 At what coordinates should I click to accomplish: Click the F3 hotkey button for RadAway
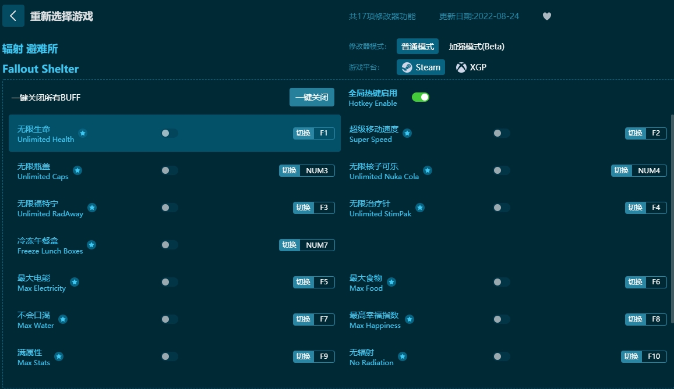(x=314, y=208)
